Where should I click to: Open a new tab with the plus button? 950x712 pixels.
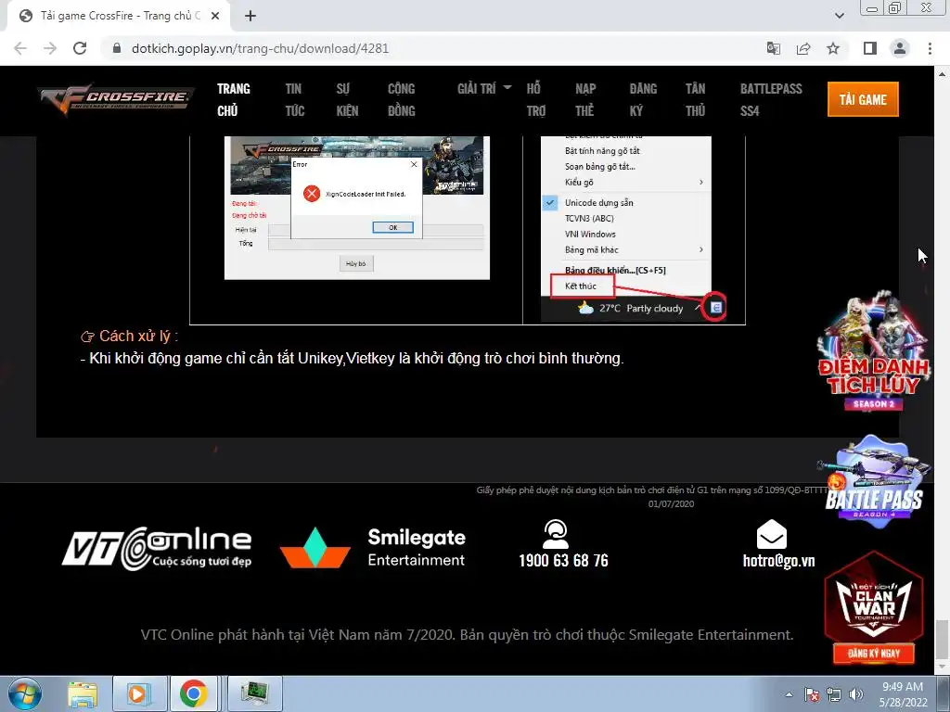coord(250,16)
